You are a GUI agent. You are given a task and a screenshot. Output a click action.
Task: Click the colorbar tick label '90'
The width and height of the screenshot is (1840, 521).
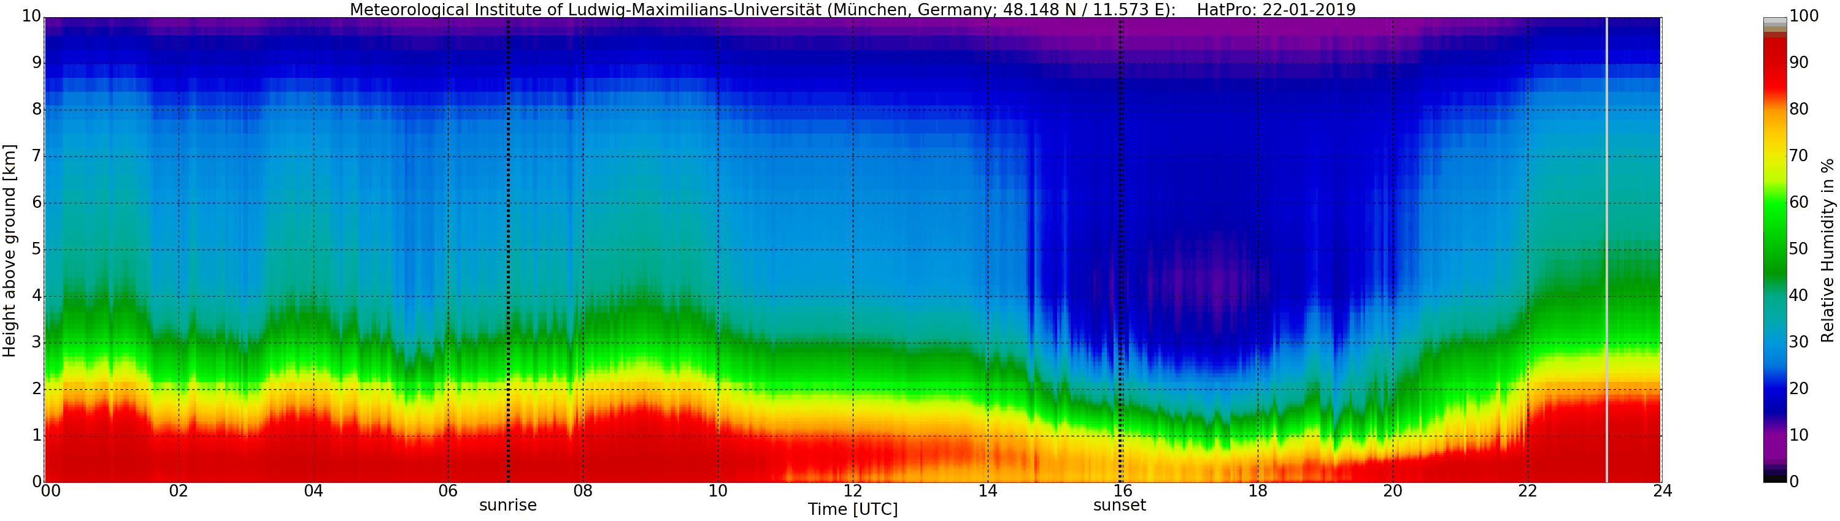1798,63
